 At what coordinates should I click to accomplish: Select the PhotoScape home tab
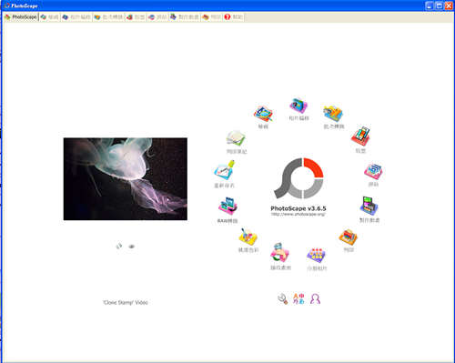click(21, 17)
